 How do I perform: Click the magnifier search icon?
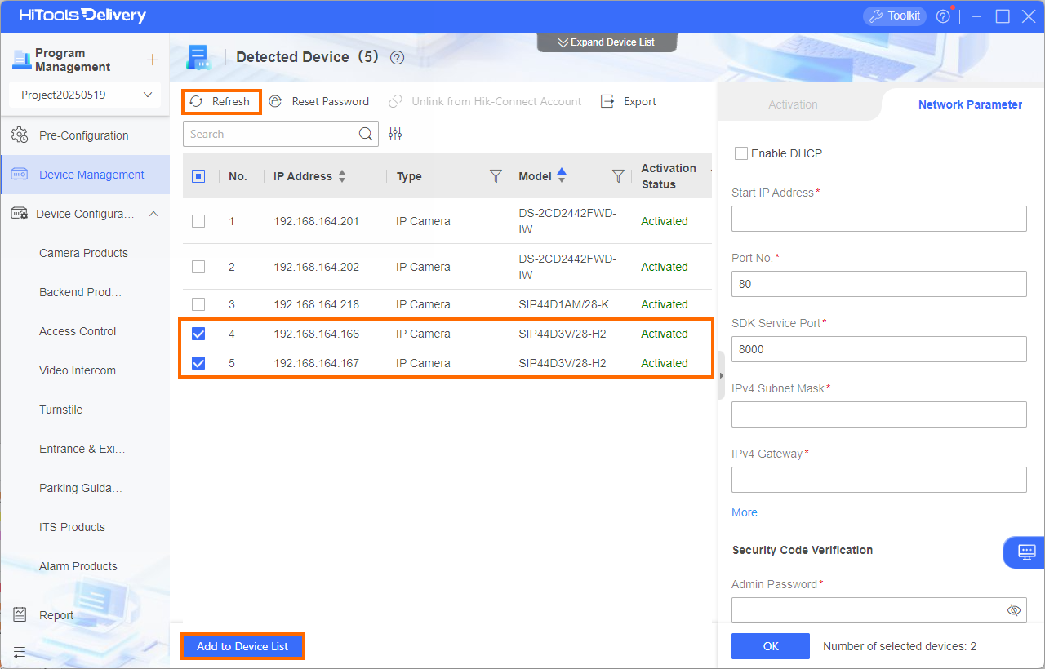click(x=367, y=135)
